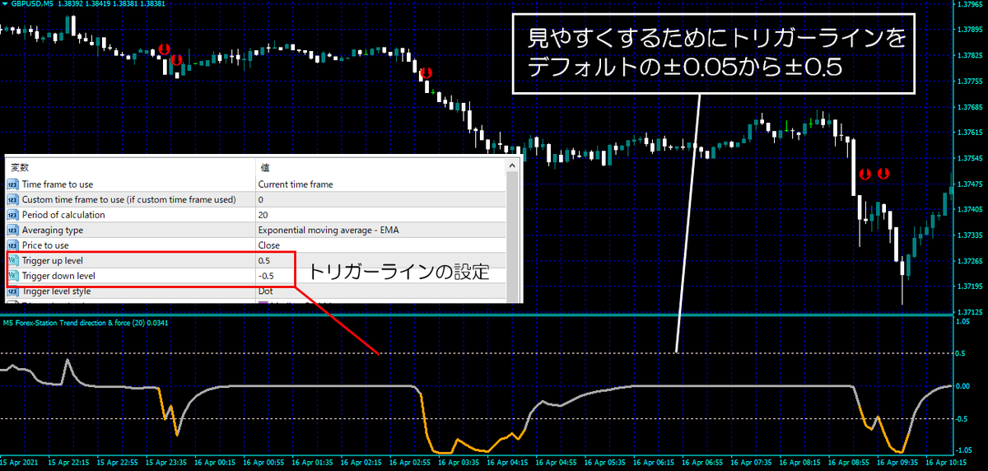
Task: Select the Trigger up level row label
Action: point(54,260)
